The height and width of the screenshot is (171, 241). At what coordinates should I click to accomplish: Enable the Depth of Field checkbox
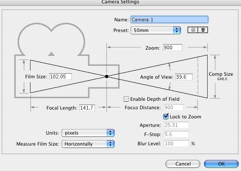pyautogui.click(x=126, y=99)
